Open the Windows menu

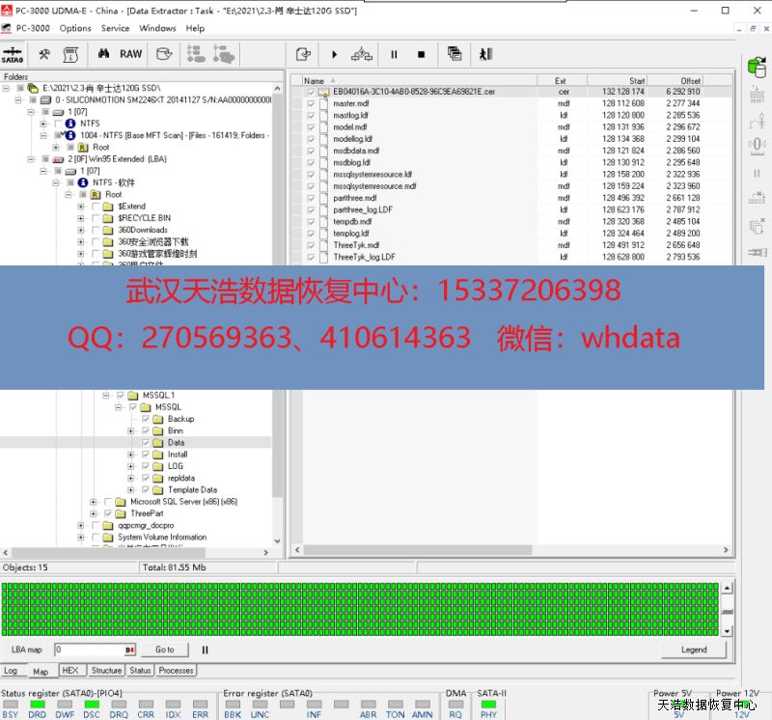click(x=157, y=28)
